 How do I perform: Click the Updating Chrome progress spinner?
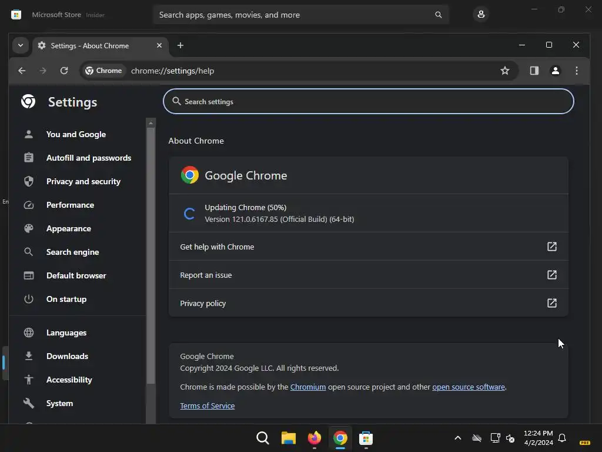click(x=189, y=213)
